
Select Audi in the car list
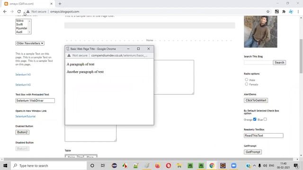point(19,32)
